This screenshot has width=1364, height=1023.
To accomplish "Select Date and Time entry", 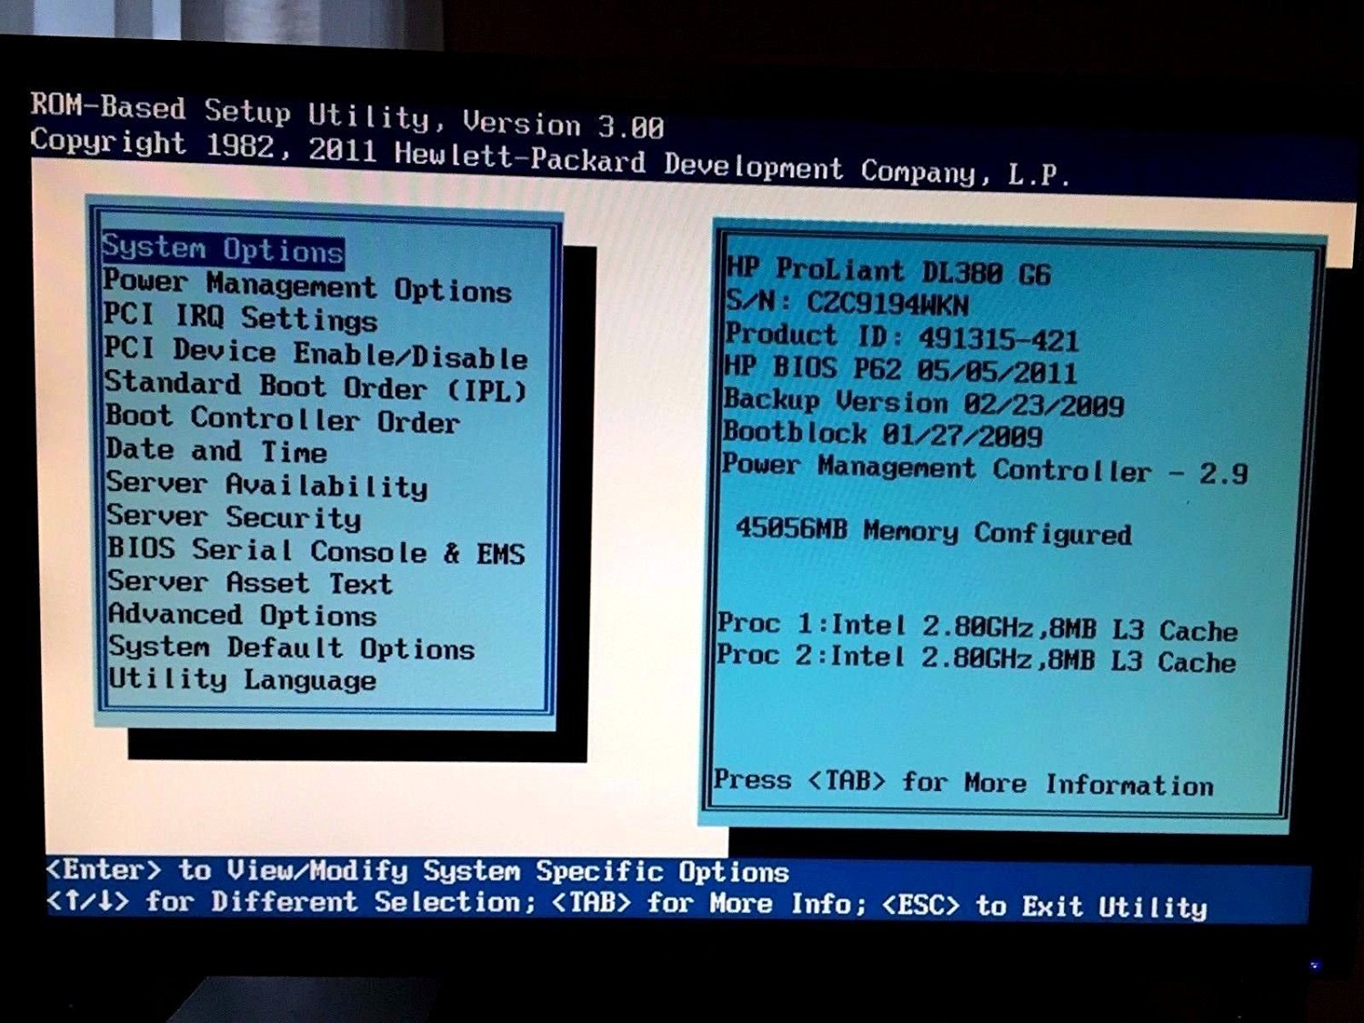I will [216, 451].
